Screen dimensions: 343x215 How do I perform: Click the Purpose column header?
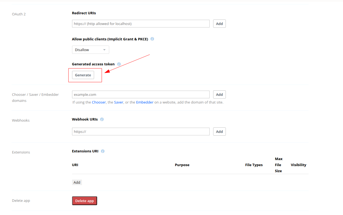click(x=182, y=165)
